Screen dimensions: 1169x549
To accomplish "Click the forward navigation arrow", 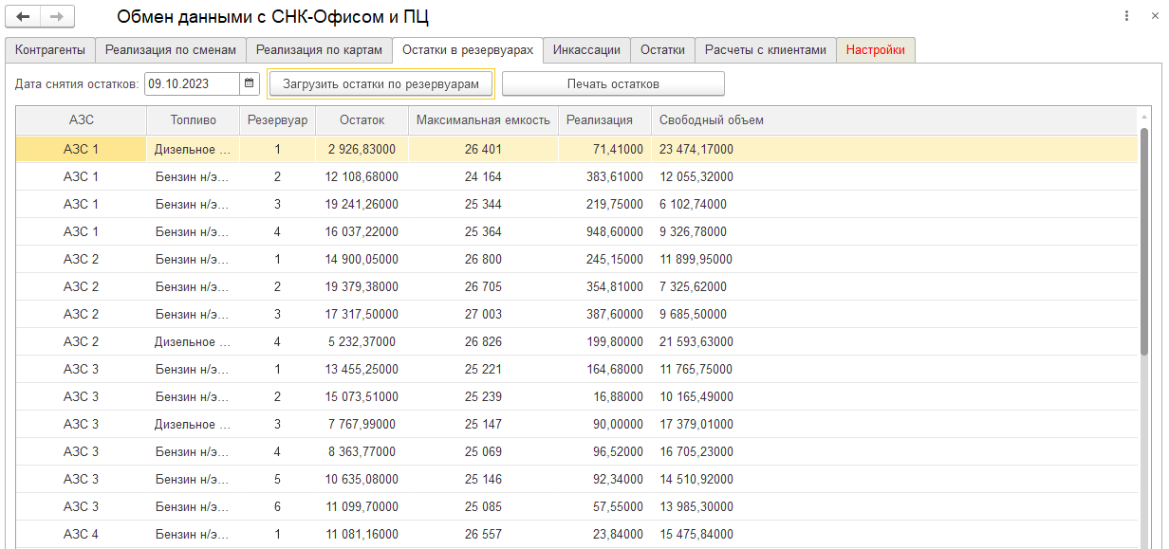I will click(x=57, y=17).
